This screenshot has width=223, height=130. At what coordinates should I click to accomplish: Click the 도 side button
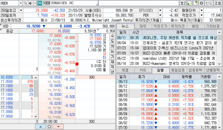point(113,41)
